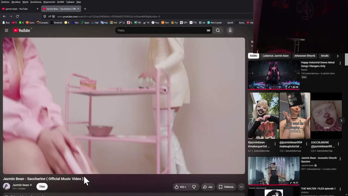The image size is (348, 196).
Task: Focus the Haku search field
Action: (x=160, y=30)
